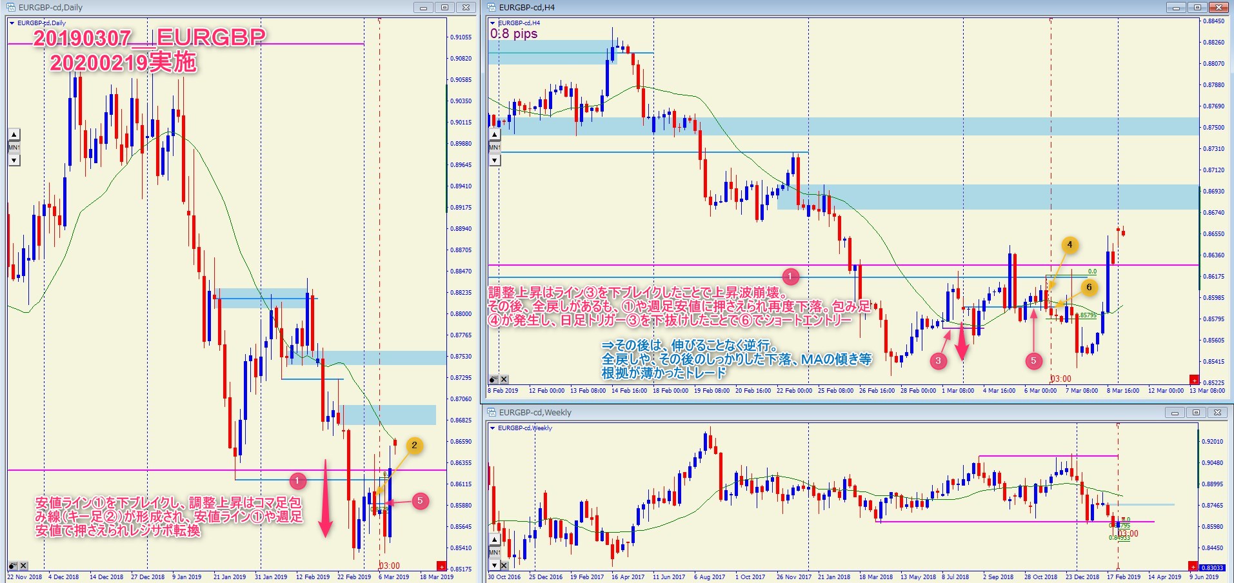Screen dimensions: 1234x583
Task: Click the X icon at Daily chart bottom-left
Action: (x=24, y=566)
